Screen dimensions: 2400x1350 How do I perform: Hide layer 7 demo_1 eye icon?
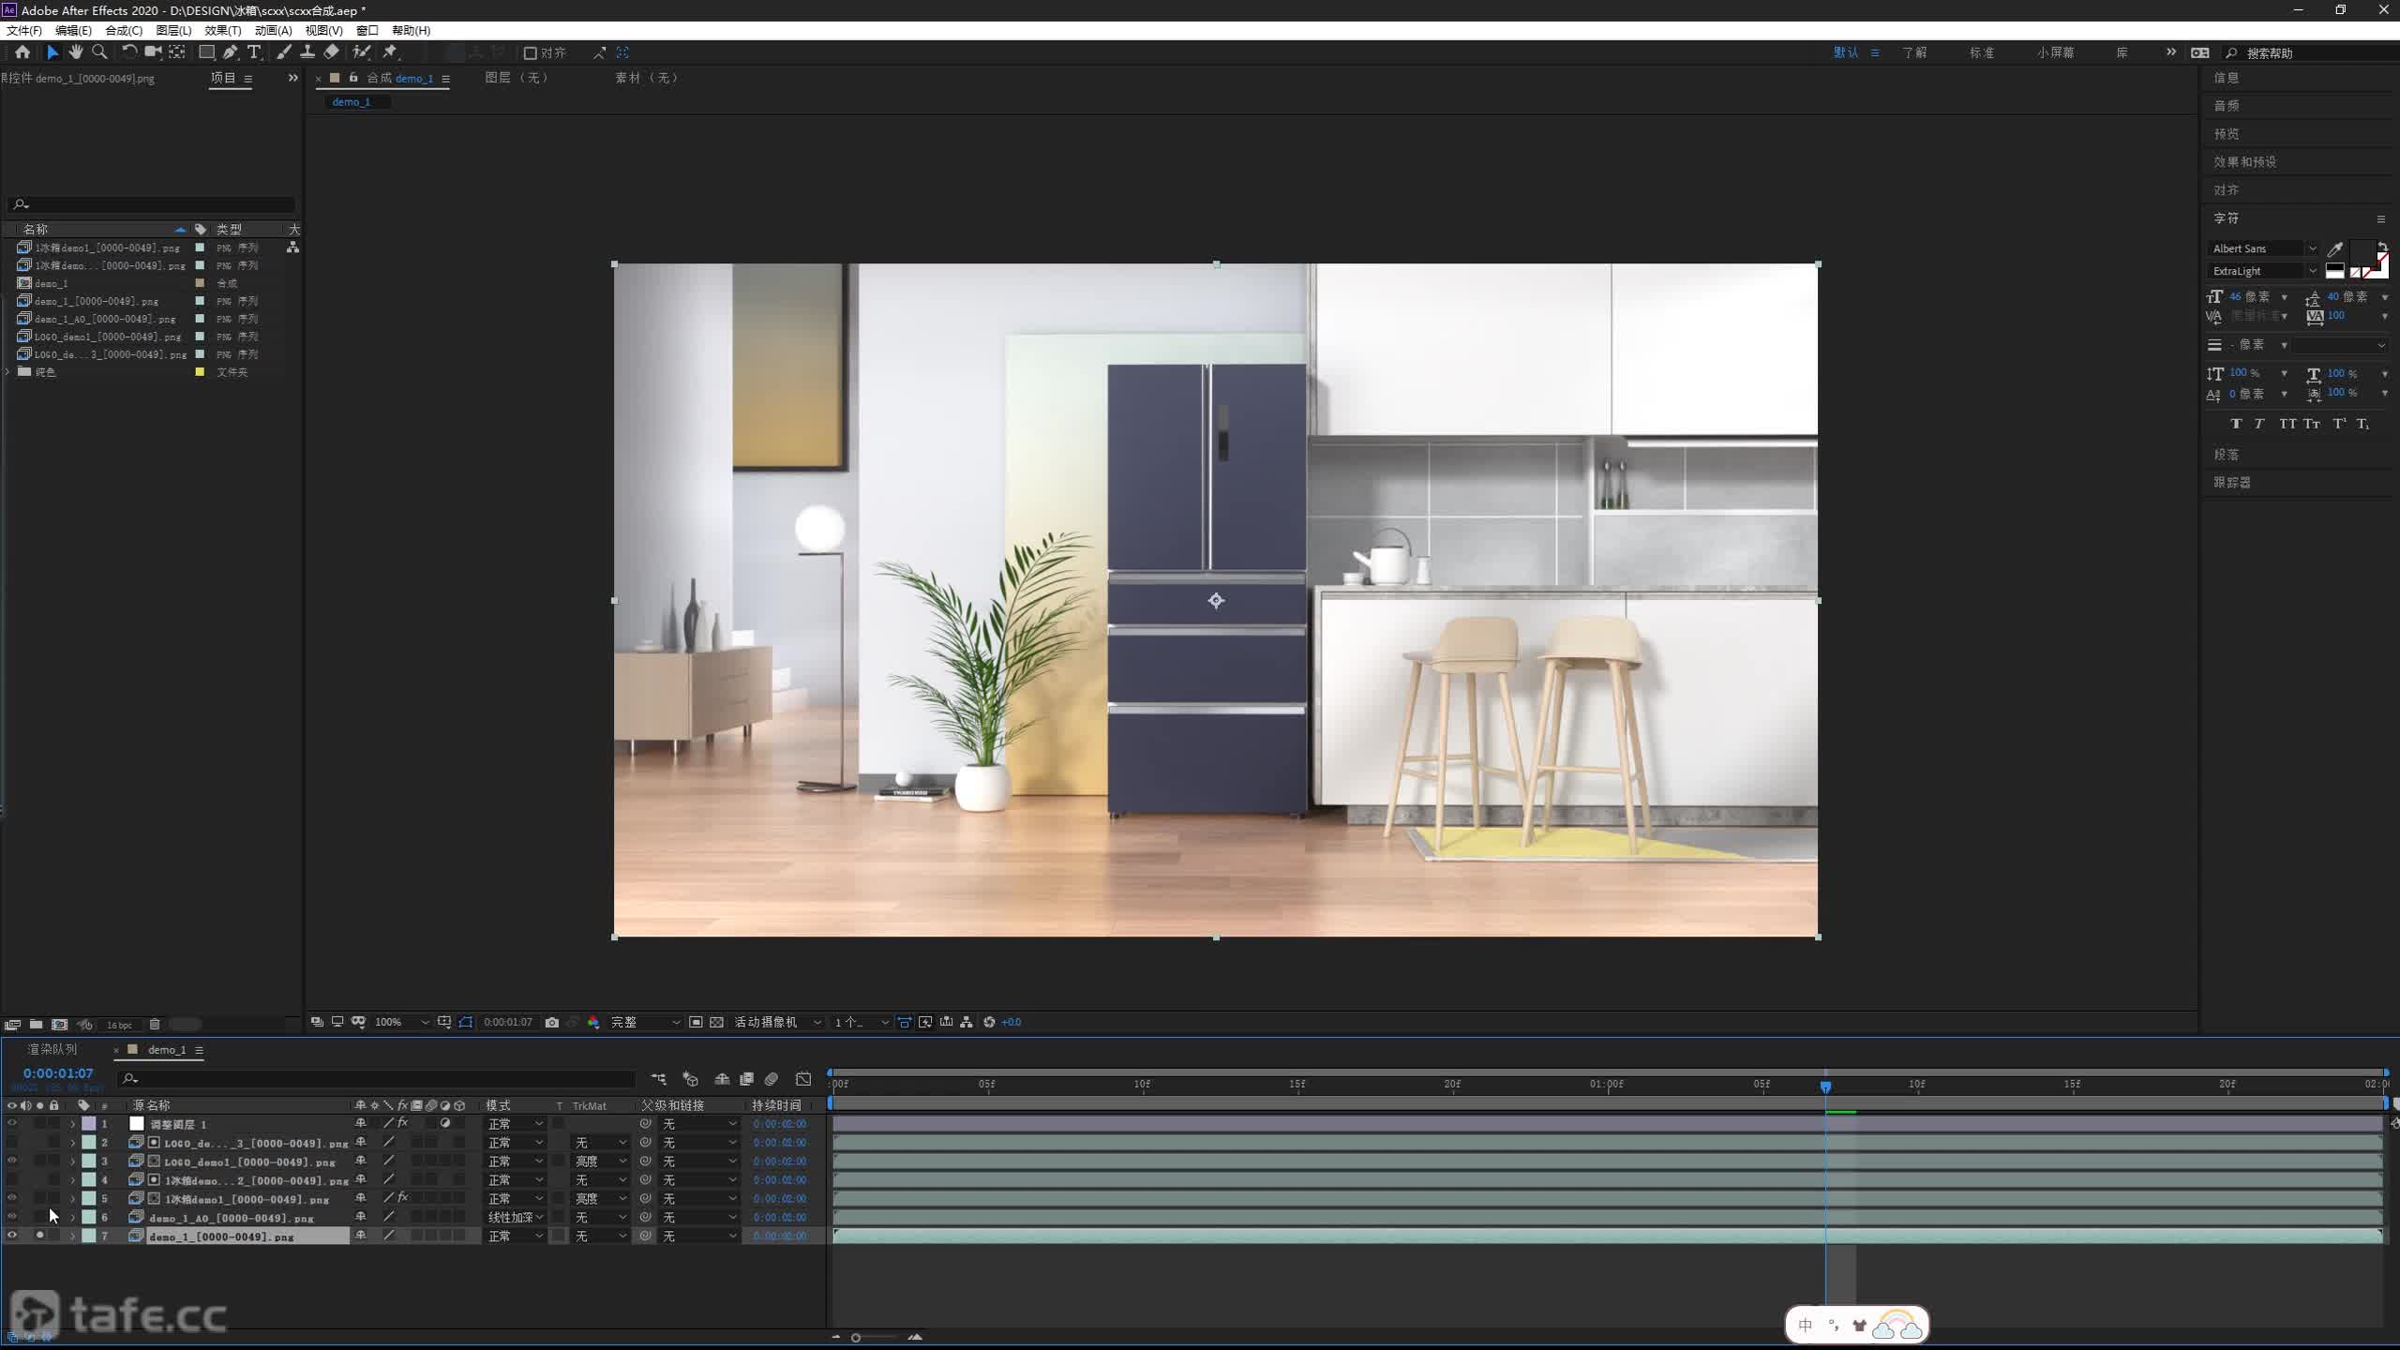12,1236
